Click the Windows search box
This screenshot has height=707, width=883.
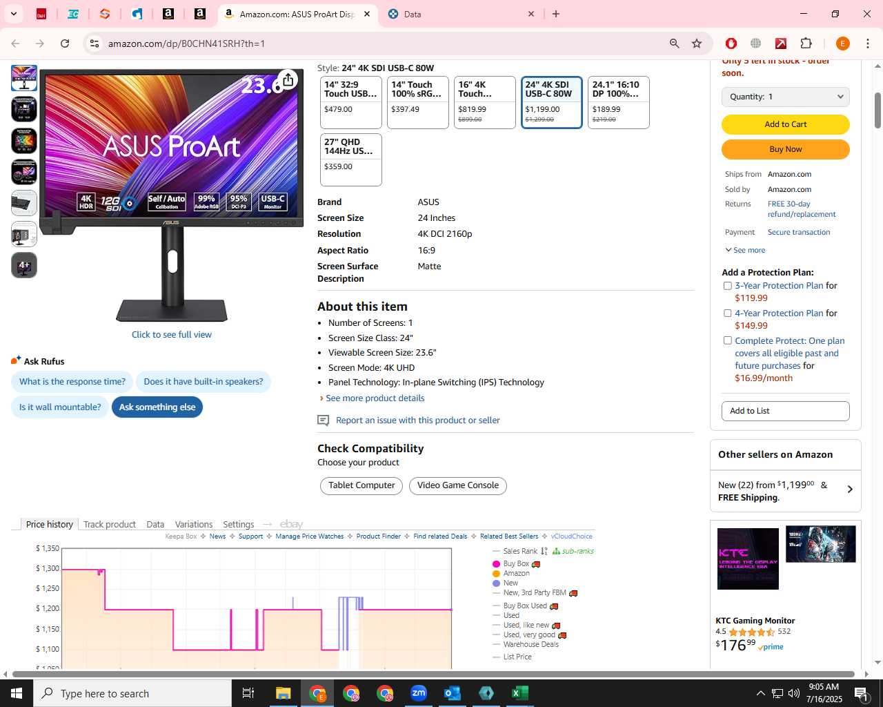132,693
